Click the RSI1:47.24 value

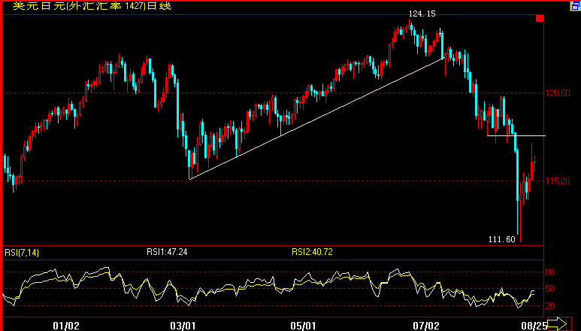pos(167,252)
